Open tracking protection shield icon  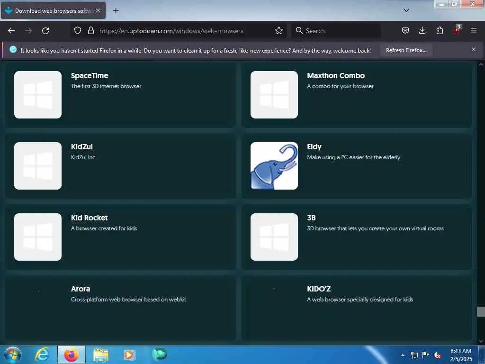78,30
